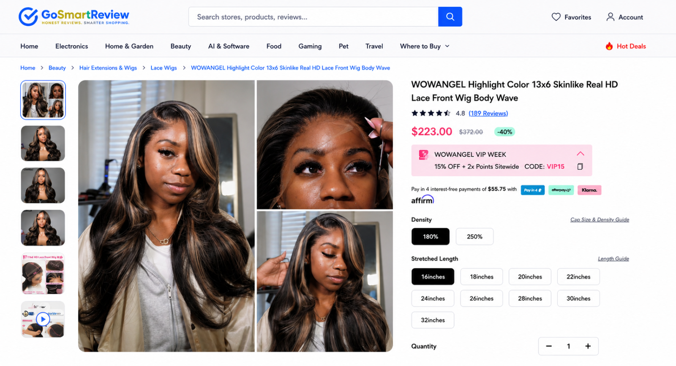
Task: Choose 20inches stretched length
Action: click(x=530, y=277)
